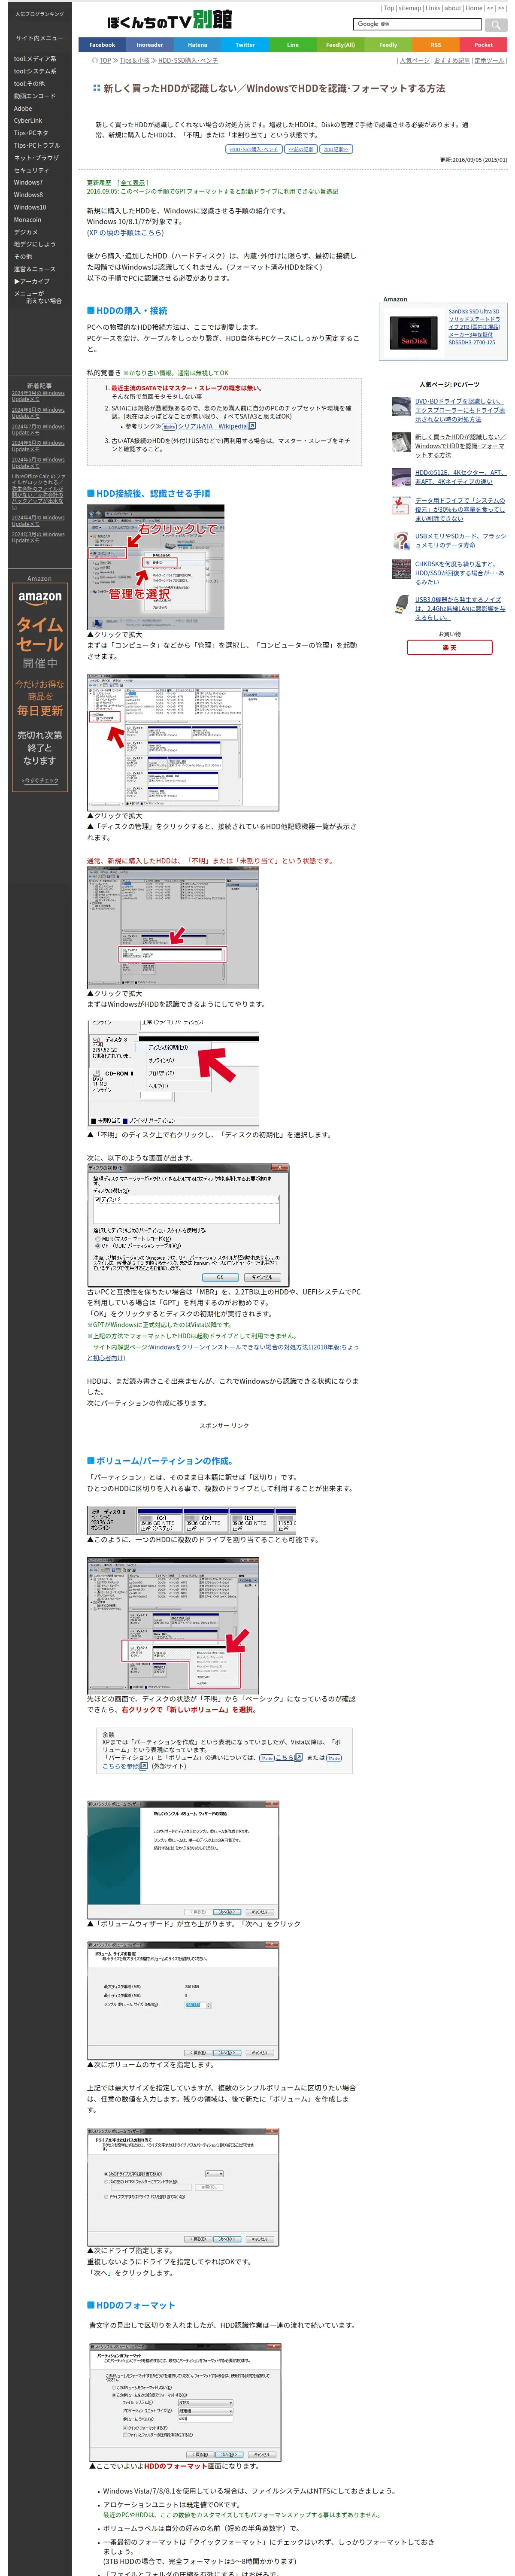
Task: Click the Home link at top
Action: coord(474,8)
